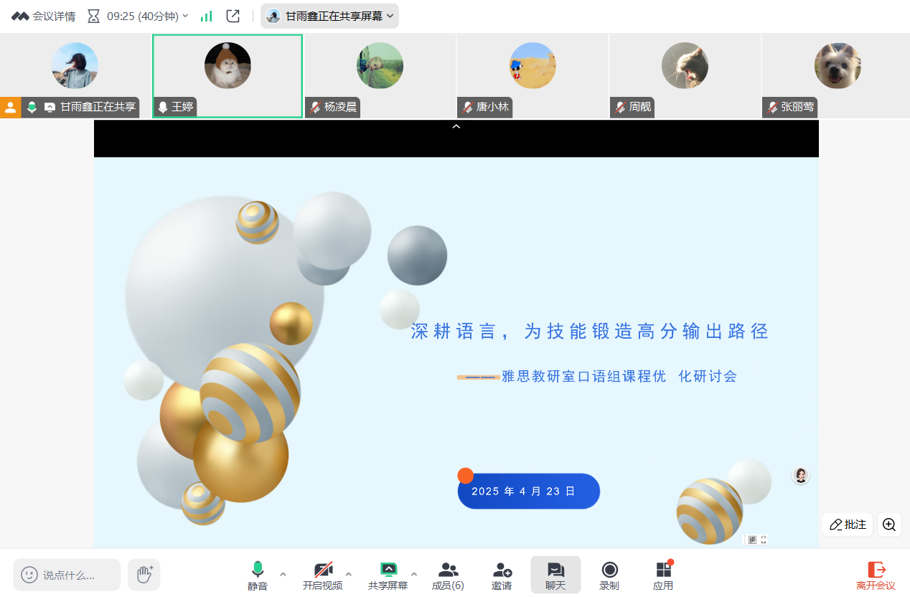Click the 离开会议 leave meeting button
Image resolution: width=910 pixels, height=597 pixels.
[876, 575]
